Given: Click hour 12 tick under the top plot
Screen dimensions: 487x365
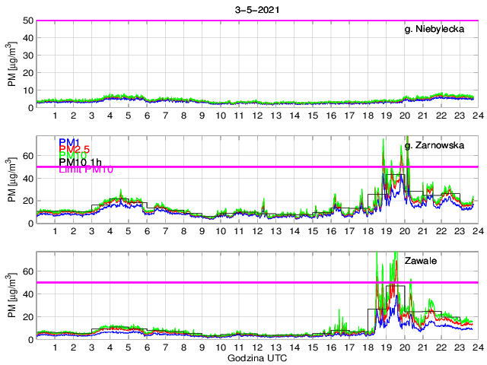Looking at the screenshot, I should [x=256, y=116].
